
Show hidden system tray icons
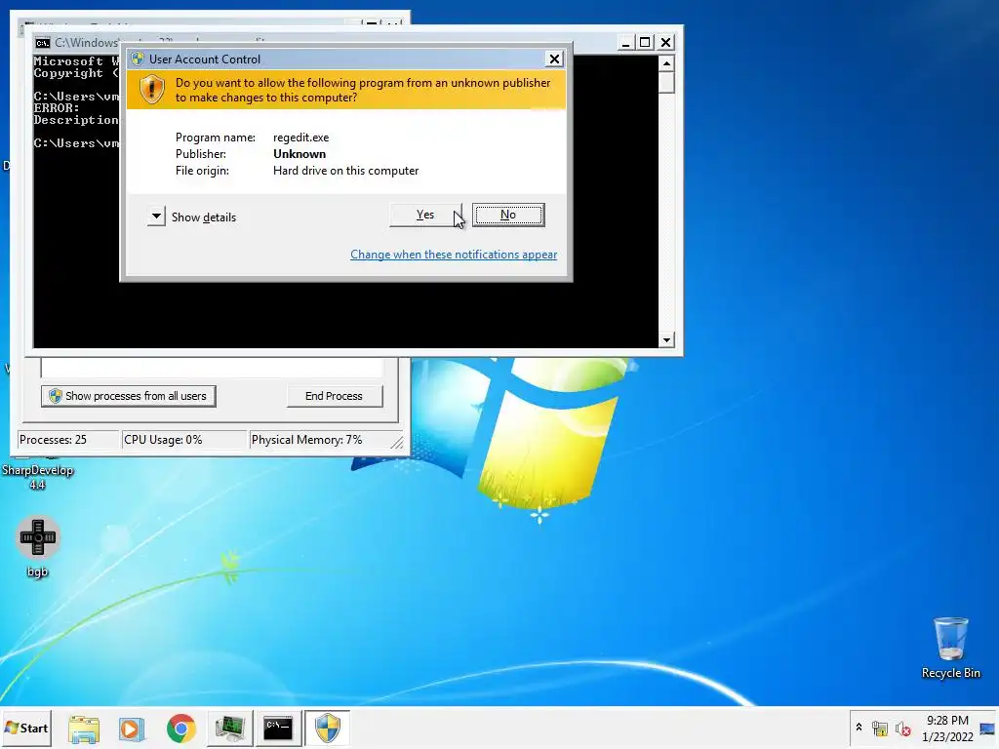[x=859, y=728]
